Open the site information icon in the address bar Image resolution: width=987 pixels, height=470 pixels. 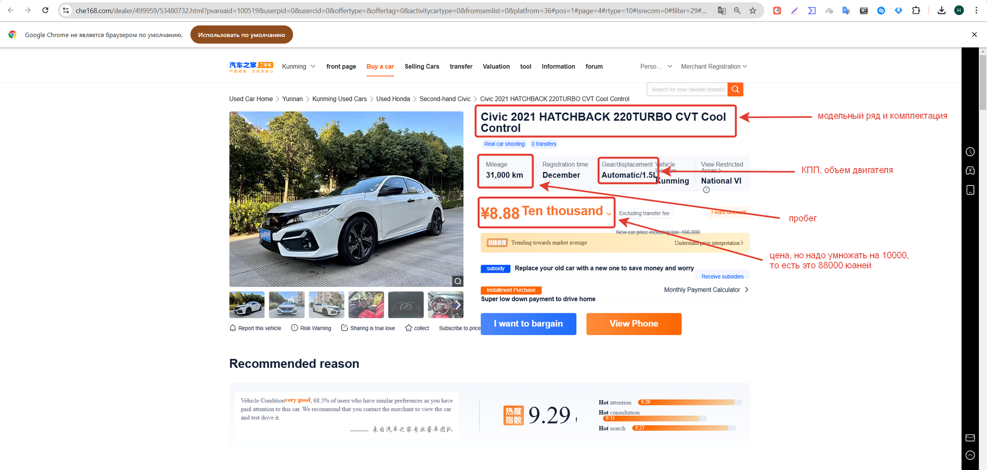[x=66, y=10]
